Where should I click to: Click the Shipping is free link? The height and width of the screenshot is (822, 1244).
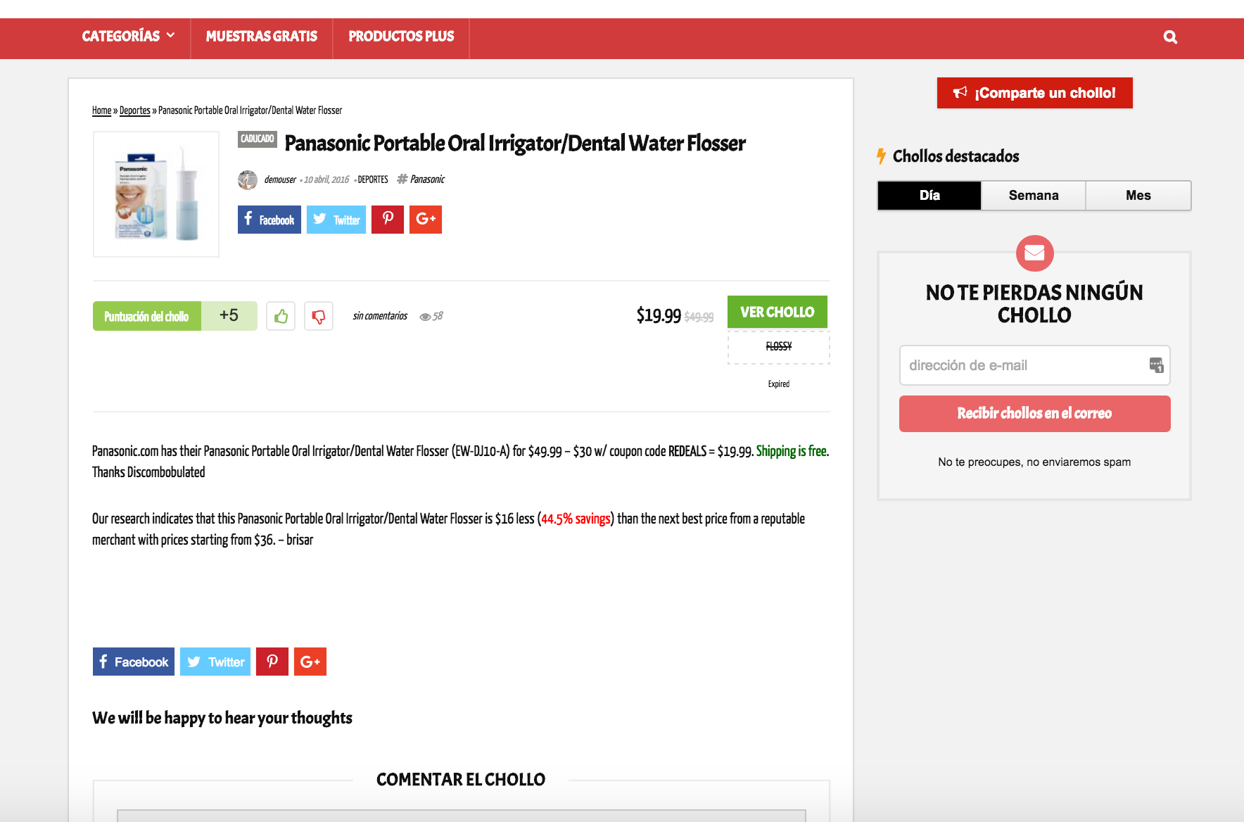tap(792, 451)
